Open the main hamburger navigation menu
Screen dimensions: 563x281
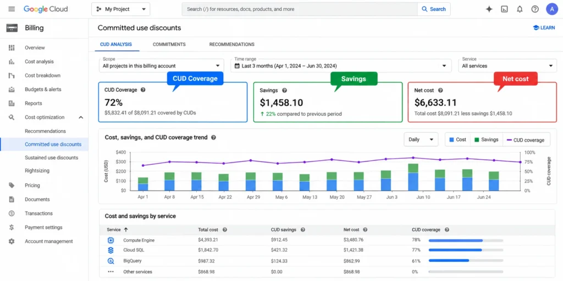12,9
